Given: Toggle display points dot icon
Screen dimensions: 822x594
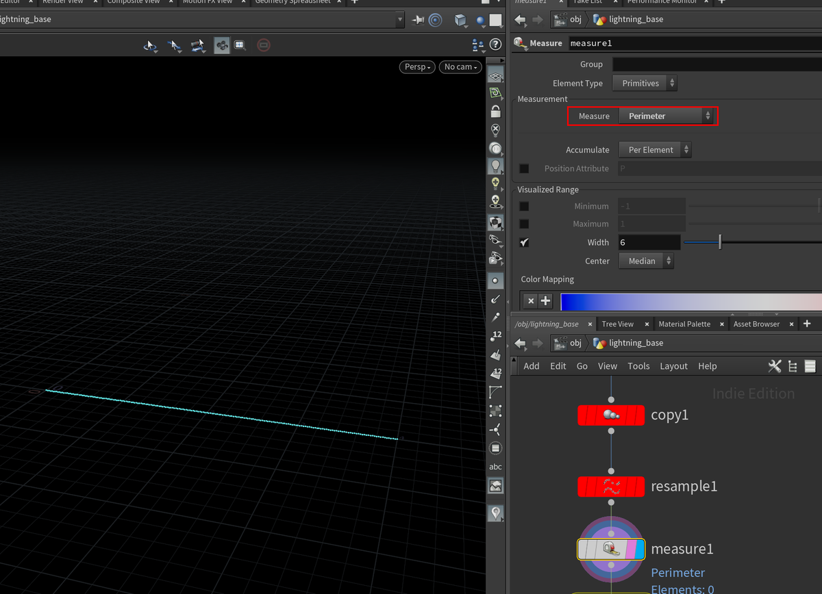Looking at the screenshot, I should tap(495, 281).
